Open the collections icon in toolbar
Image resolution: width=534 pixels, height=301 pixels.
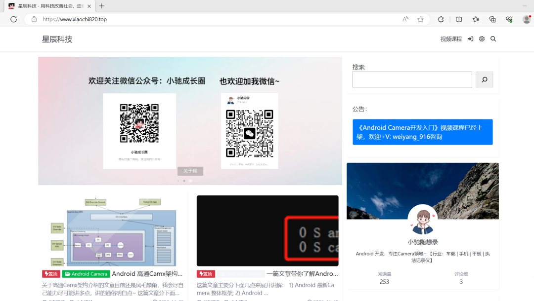pos(492,19)
